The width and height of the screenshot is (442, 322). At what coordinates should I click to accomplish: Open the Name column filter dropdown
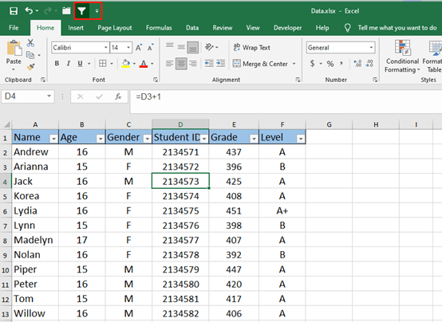(x=53, y=139)
